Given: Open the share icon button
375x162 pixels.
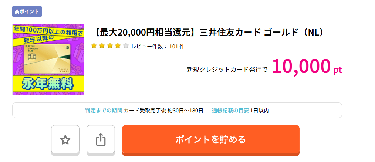Looking at the screenshot, I should coord(101,139).
